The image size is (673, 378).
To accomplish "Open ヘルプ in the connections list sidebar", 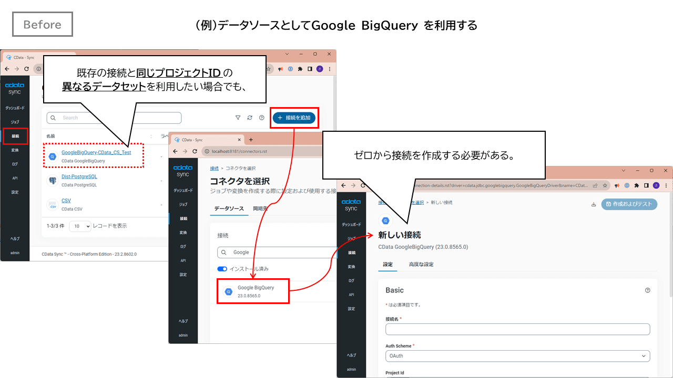I will pos(15,238).
